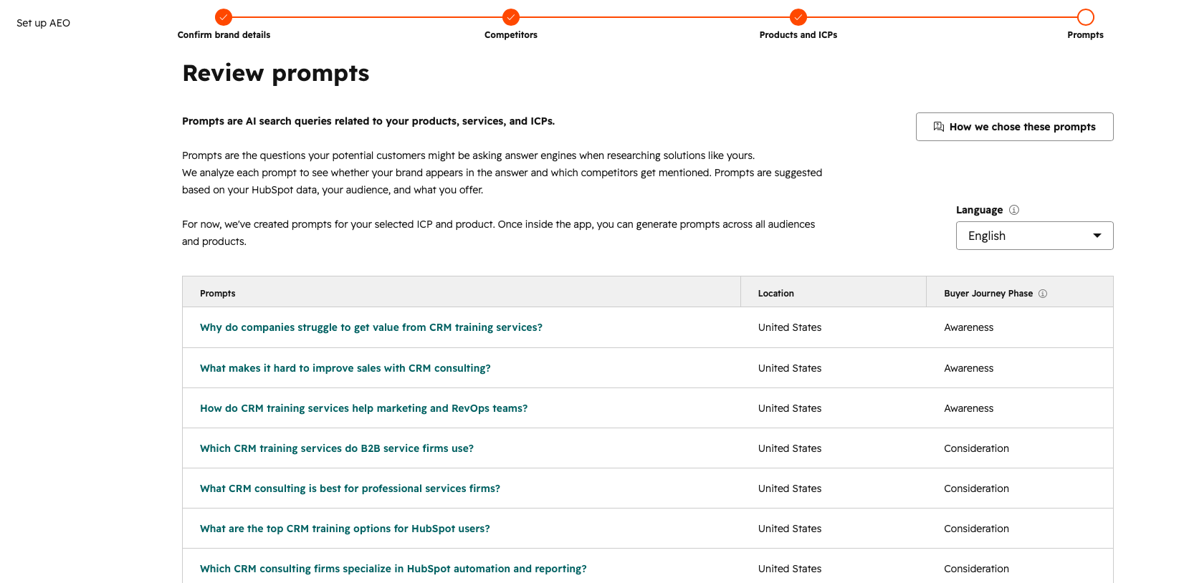This screenshot has height=583, width=1184.
Task: Click the Review prompts heading
Action: [276, 73]
